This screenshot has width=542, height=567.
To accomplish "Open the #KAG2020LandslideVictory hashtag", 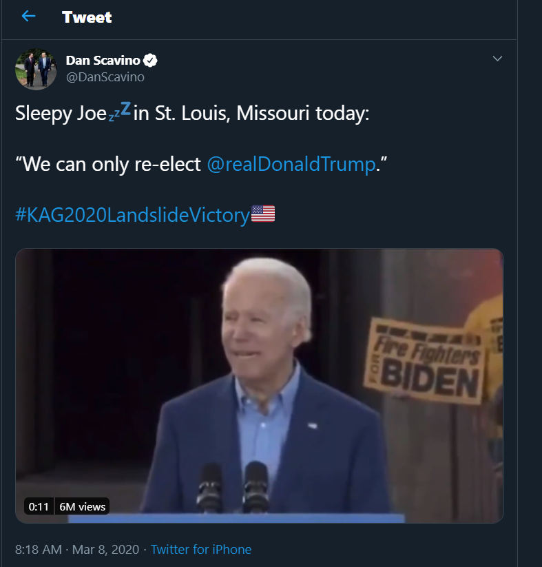I will (133, 215).
